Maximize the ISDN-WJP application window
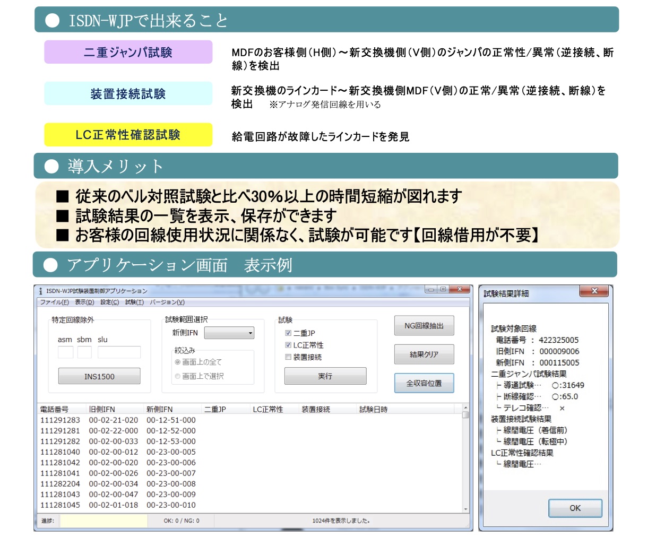This screenshot has width=656, height=546. pos(443,290)
